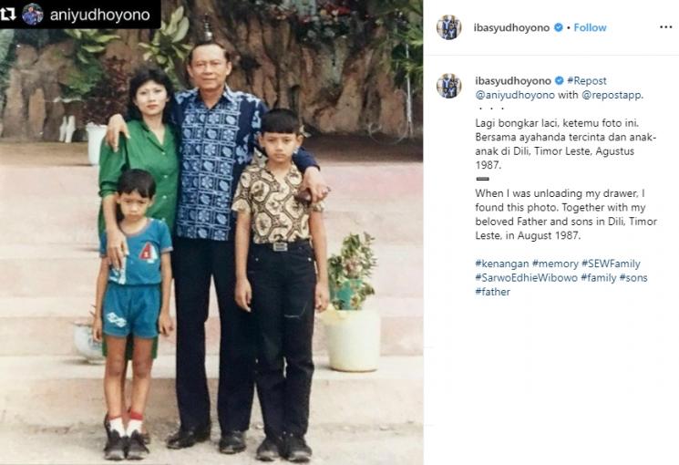This screenshot has height=465, width=679.
Task: Open the #SarwoEdhieWibowo hashtag
Action: 526,278
